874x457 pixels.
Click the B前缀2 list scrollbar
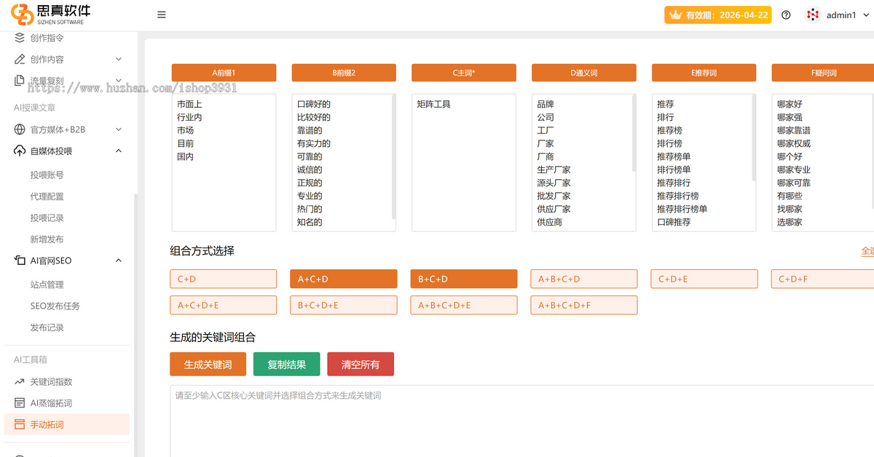393,156
